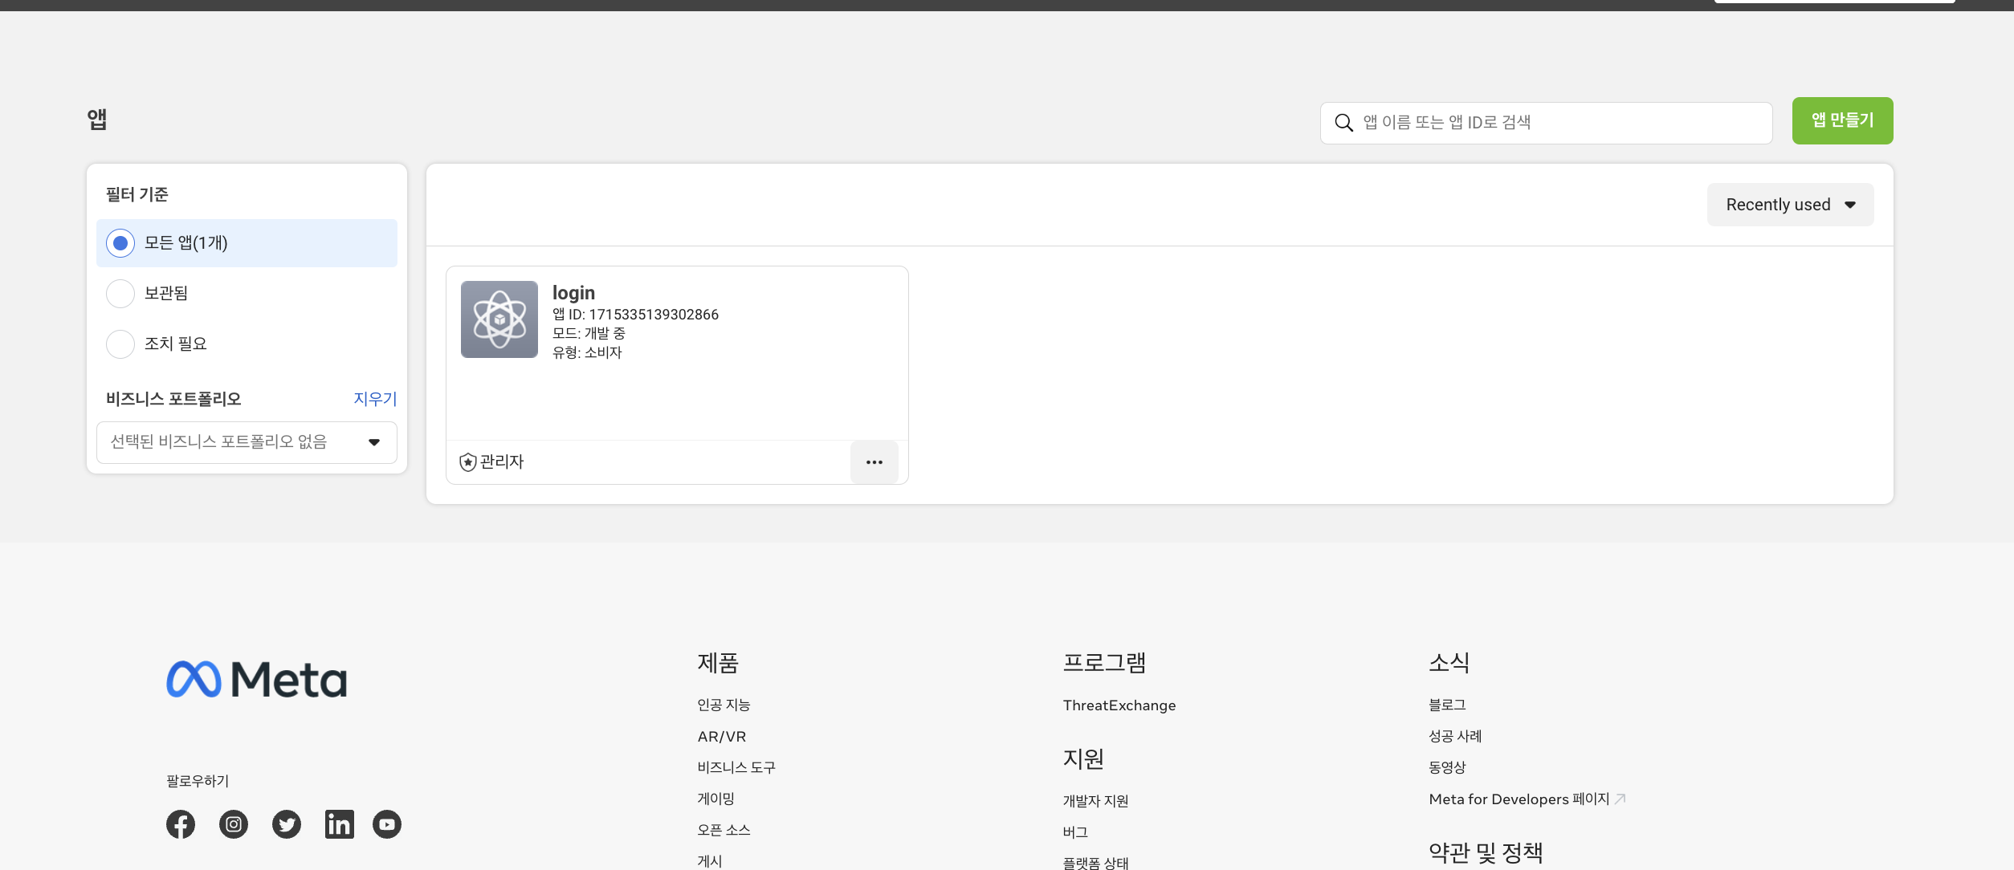The height and width of the screenshot is (870, 2014).
Task: Open the ThreatExchange footer link
Action: [1119, 705]
